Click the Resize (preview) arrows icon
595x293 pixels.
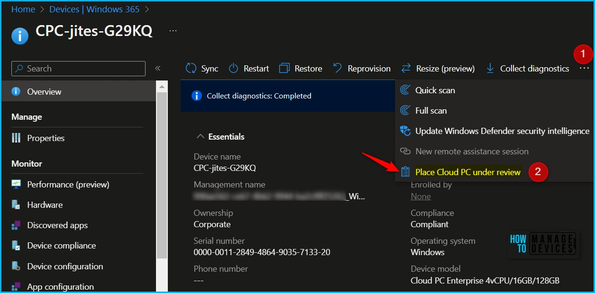pyautogui.click(x=406, y=69)
